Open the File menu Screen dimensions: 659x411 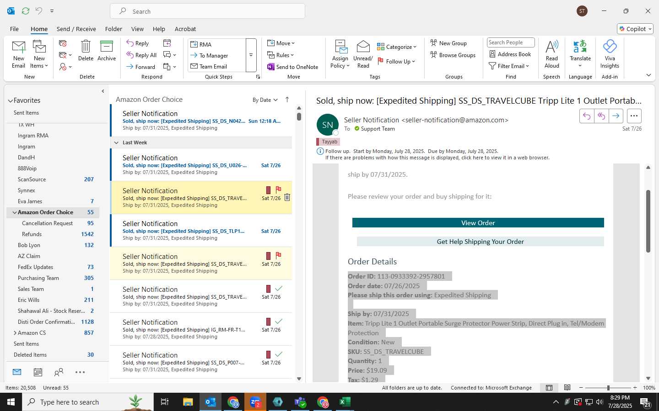click(x=14, y=29)
